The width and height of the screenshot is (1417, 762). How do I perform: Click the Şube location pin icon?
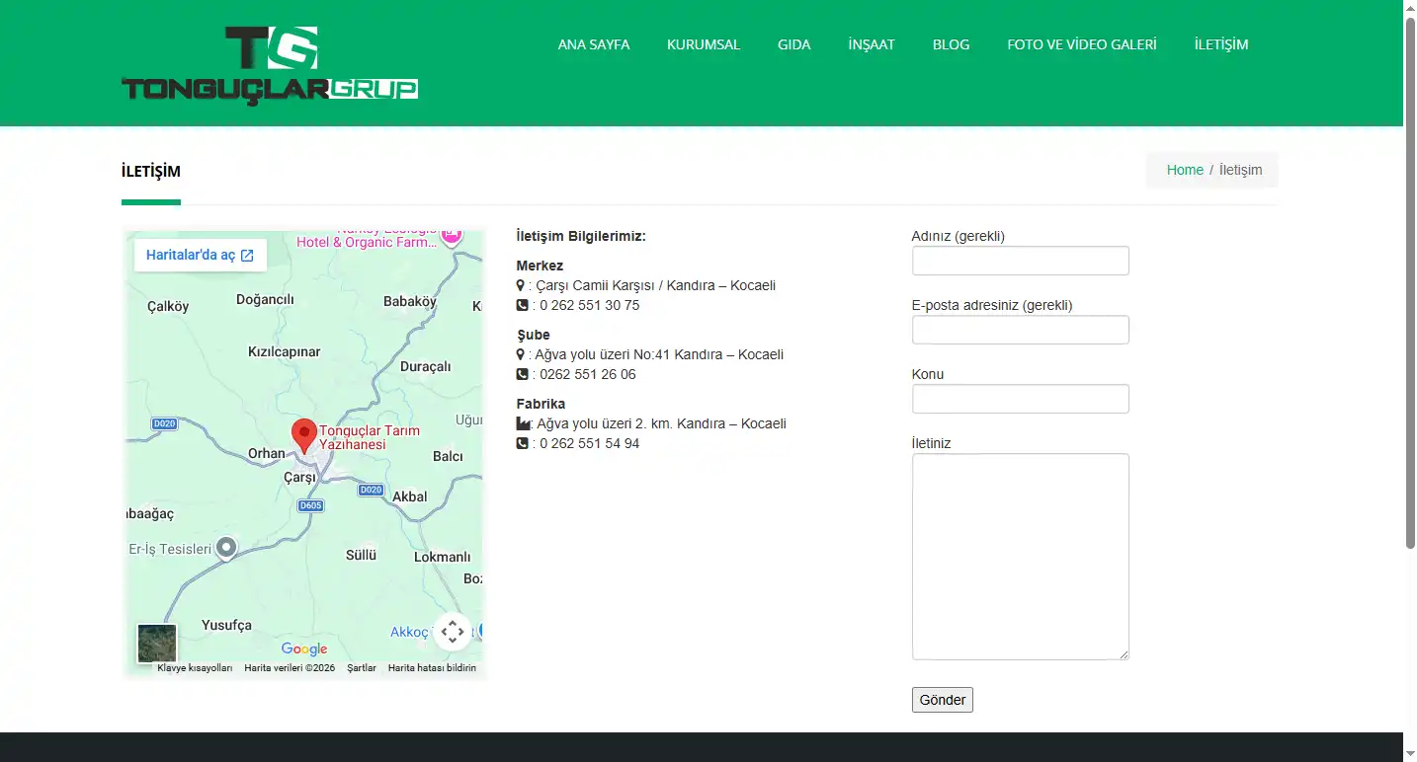(521, 354)
